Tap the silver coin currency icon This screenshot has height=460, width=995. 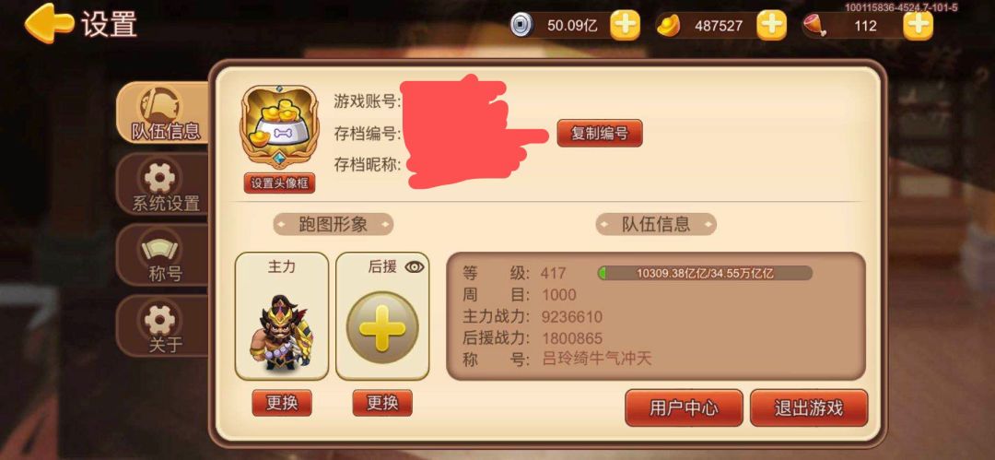521,26
